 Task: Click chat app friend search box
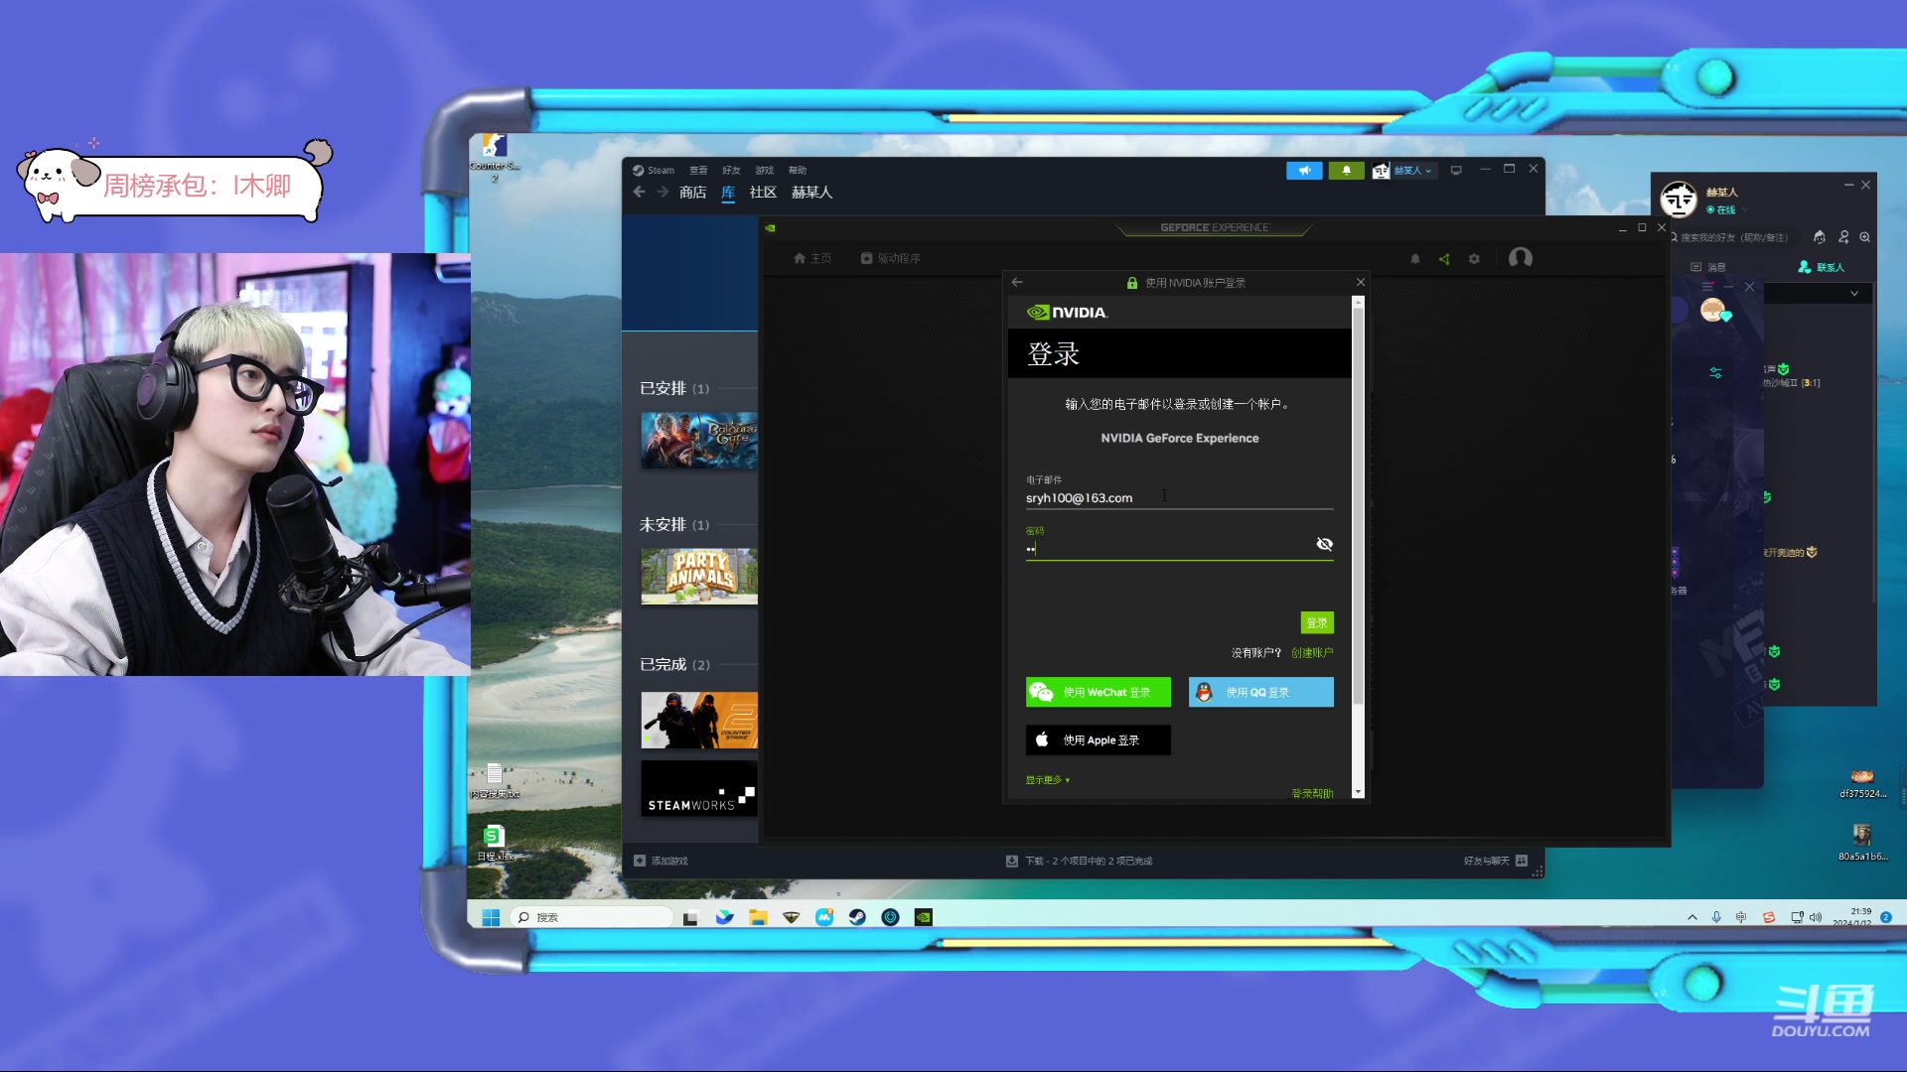pos(1736,237)
